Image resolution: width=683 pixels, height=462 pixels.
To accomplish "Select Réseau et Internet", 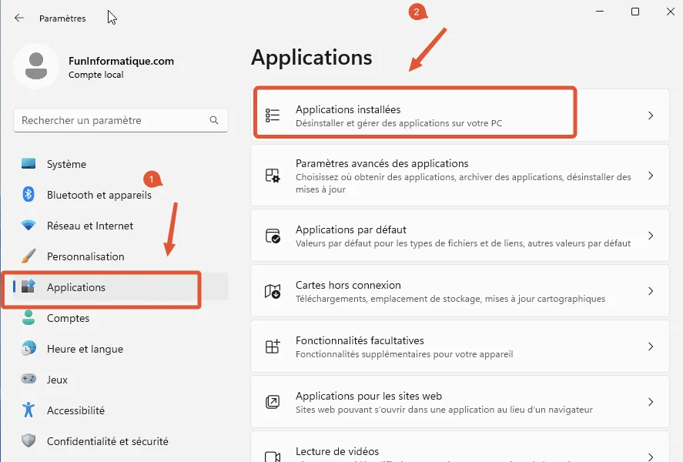I will 89,225.
